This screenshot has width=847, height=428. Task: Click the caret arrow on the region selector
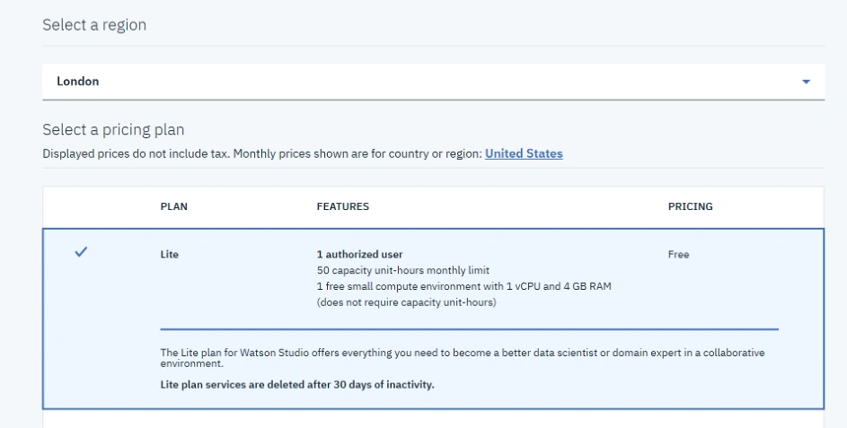point(806,82)
